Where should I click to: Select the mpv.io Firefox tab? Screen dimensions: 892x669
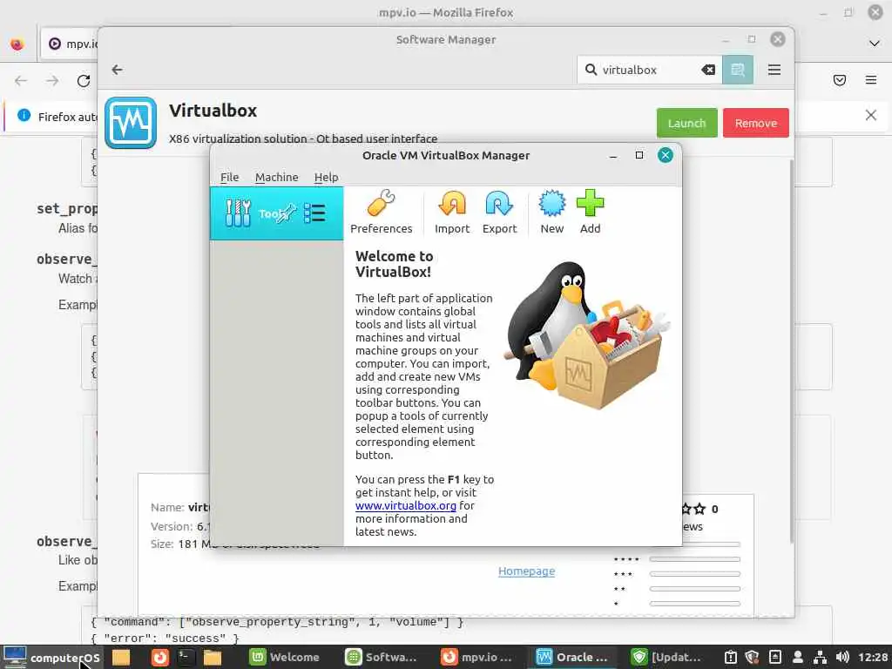pyautogui.click(x=69, y=44)
